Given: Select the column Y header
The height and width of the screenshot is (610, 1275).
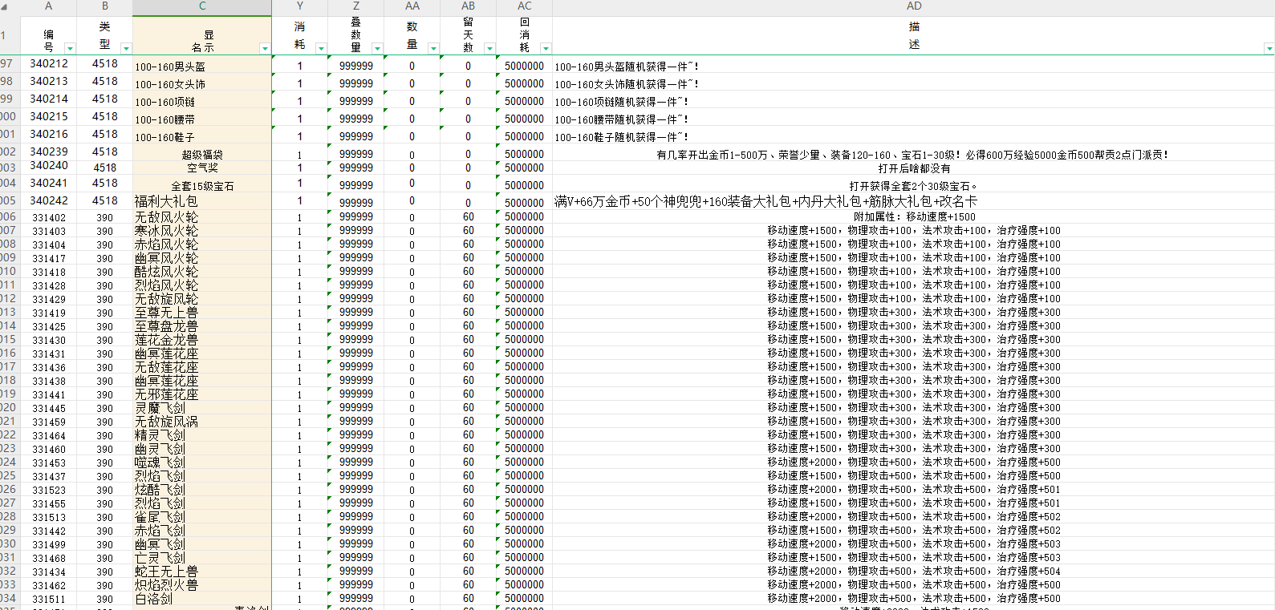Looking at the screenshot, I should tap(299, 6).
